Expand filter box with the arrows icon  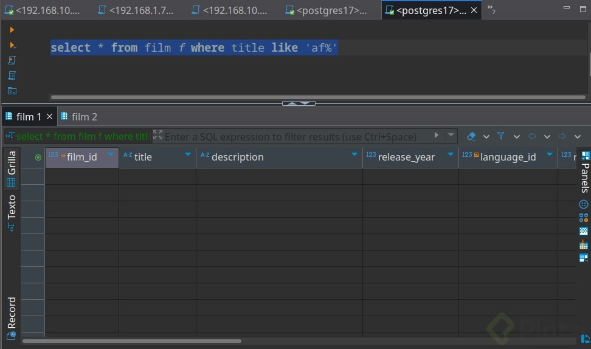[x=158, y=135]
